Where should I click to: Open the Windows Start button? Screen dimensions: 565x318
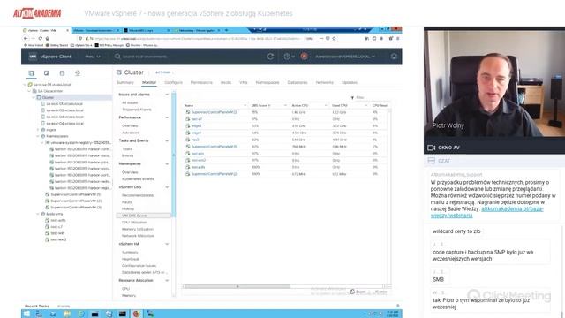[26, 314]
